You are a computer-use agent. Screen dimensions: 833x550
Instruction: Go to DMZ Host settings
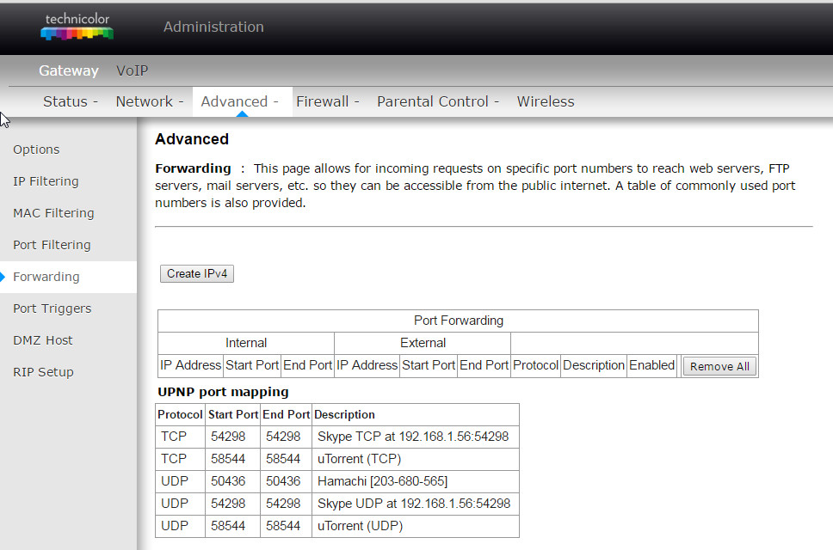[42, 340]
